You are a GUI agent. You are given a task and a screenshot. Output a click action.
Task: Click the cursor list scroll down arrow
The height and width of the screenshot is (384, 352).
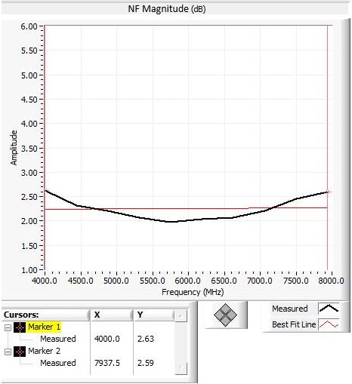[x=181, y=369]
